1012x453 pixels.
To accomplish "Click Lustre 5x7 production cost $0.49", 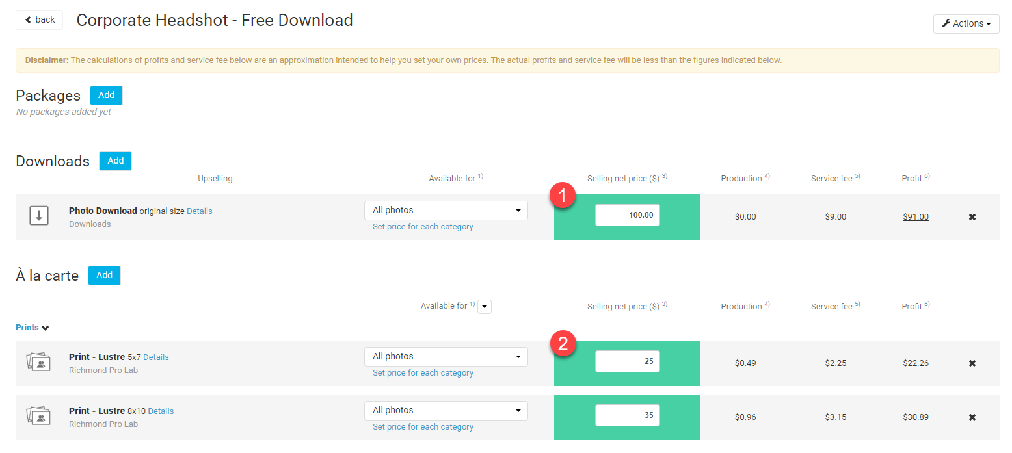I will coord(745,363).
